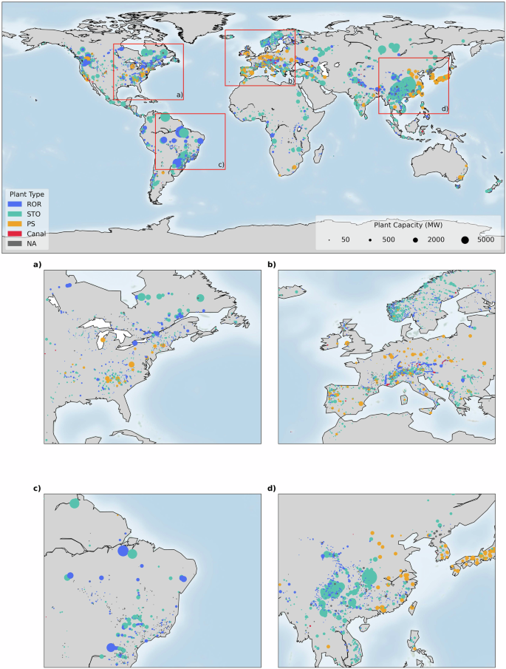
Task: Click the 'Canal' legend label
Action: 36,234
